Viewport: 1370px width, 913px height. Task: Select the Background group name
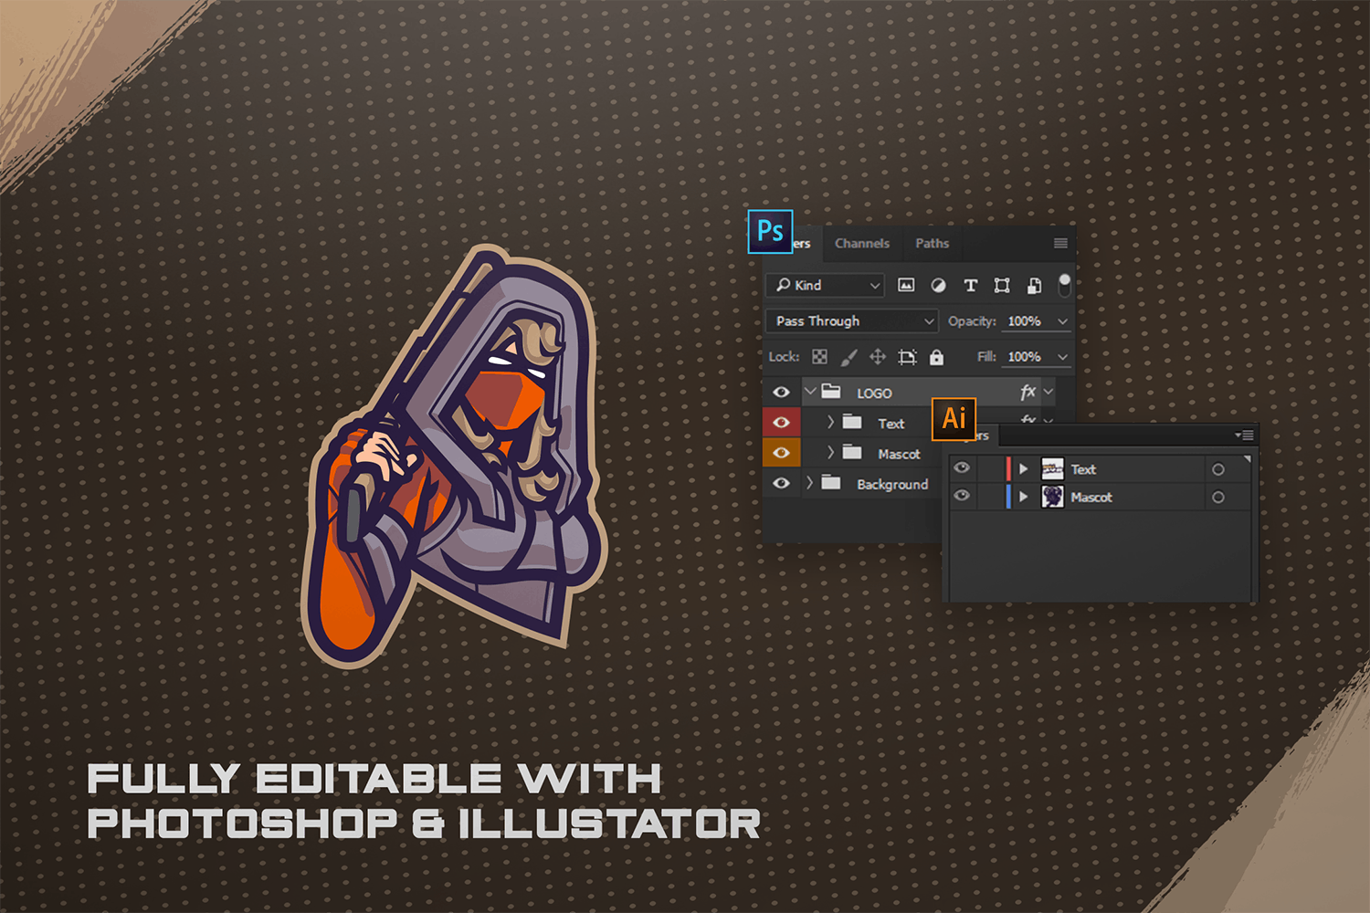[x=892, y=484]
